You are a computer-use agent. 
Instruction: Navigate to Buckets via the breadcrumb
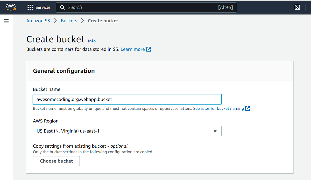pyautogui.click(x=69, y=20)
